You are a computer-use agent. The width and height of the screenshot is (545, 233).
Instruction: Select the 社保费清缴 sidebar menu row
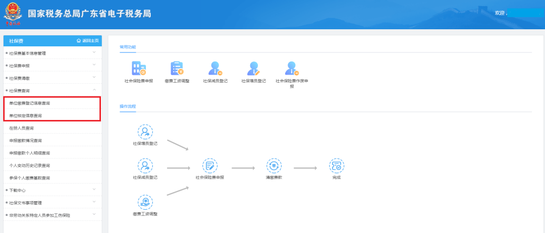(x=52, y=78)
